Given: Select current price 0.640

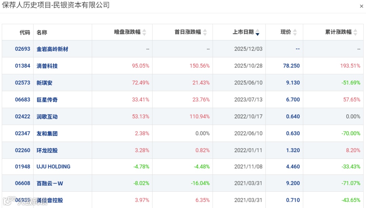Looking at the screenshot, I should point(293,117).
